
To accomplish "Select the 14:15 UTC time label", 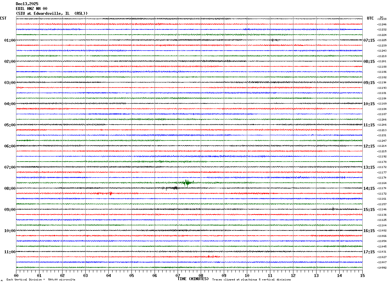I will coord(369,188).
